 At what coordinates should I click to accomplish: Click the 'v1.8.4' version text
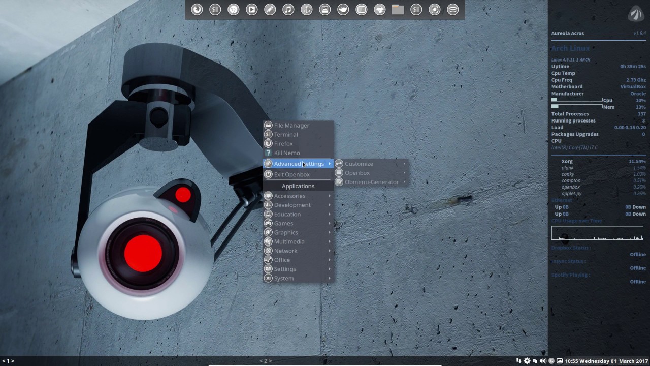(x=639, y=33)
